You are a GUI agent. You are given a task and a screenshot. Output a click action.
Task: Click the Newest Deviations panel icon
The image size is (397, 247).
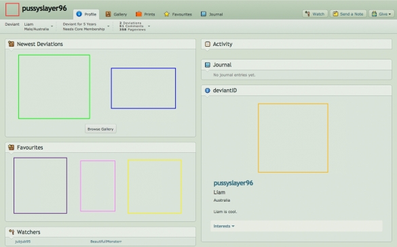pyautogui.click(x=11, y=44)
